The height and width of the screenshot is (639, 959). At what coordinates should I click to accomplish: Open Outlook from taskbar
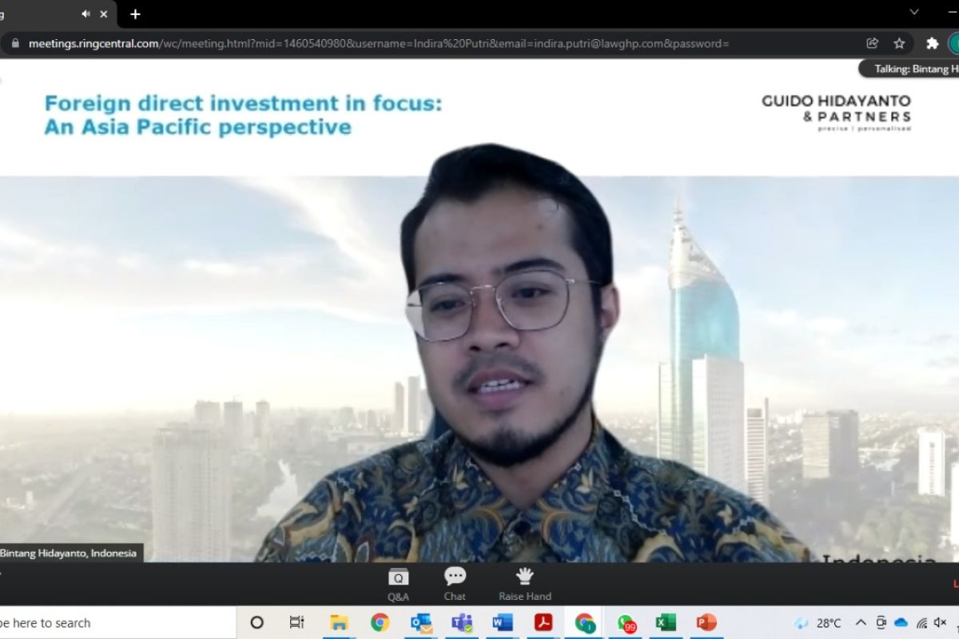click(x=420, y=622)
